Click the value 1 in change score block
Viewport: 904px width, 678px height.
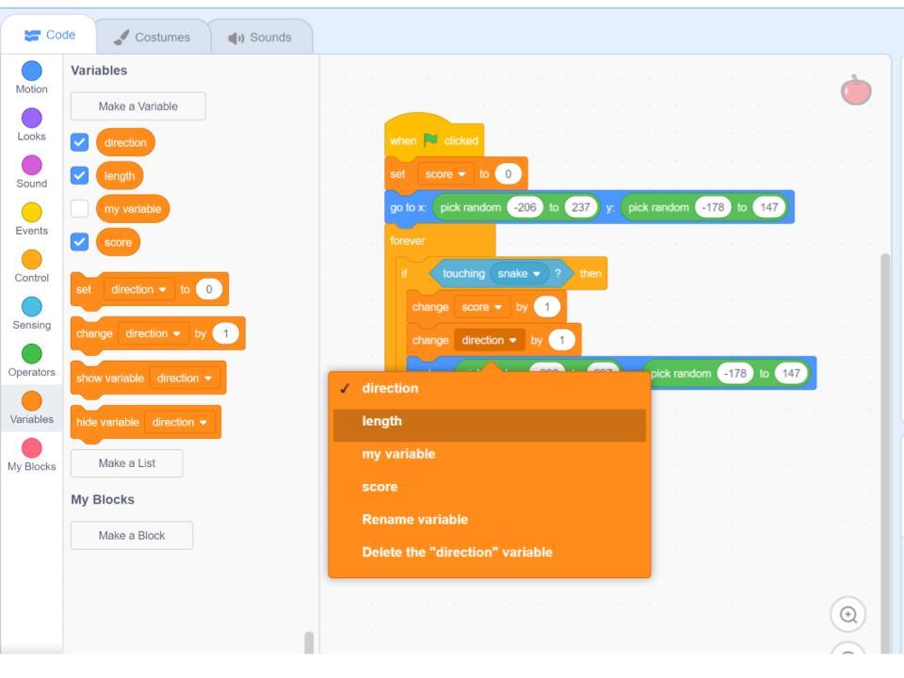pyautogui.click(x=546, y=307)
